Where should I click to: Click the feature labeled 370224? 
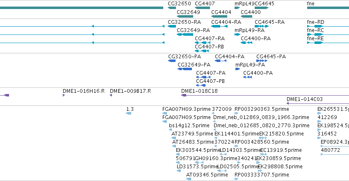click(215, 146)
